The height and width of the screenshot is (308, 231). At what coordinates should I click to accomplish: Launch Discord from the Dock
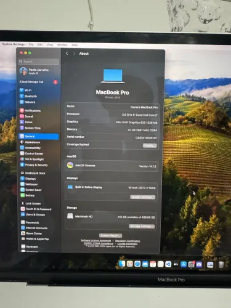[199, 264]
